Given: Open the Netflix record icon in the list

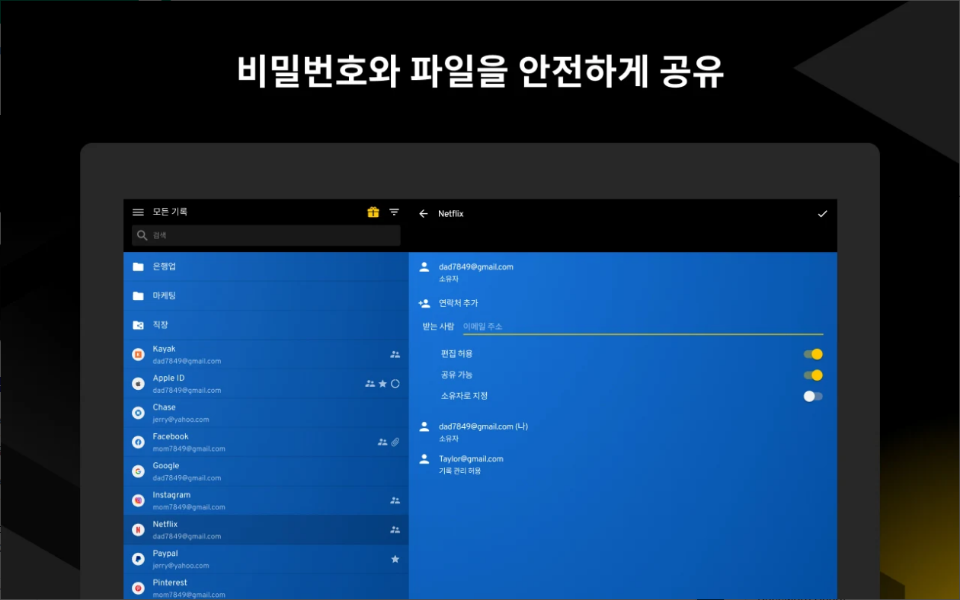Looking at the screenshot, I should coord(138,528).
